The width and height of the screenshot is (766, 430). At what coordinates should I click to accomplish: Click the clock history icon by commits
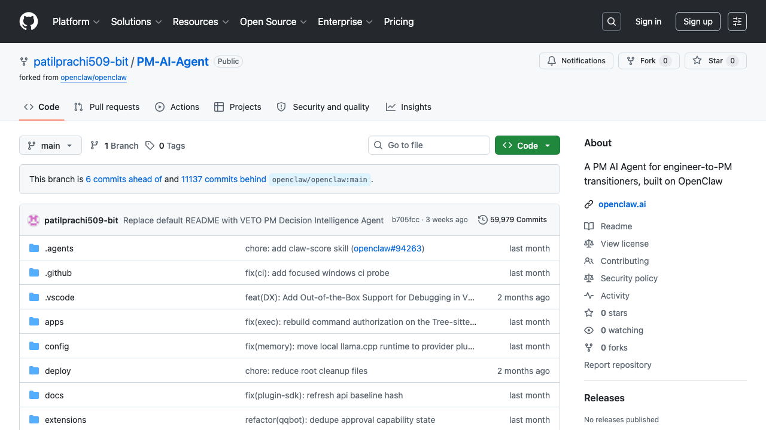pyautogui.click(x=483, y=220)
